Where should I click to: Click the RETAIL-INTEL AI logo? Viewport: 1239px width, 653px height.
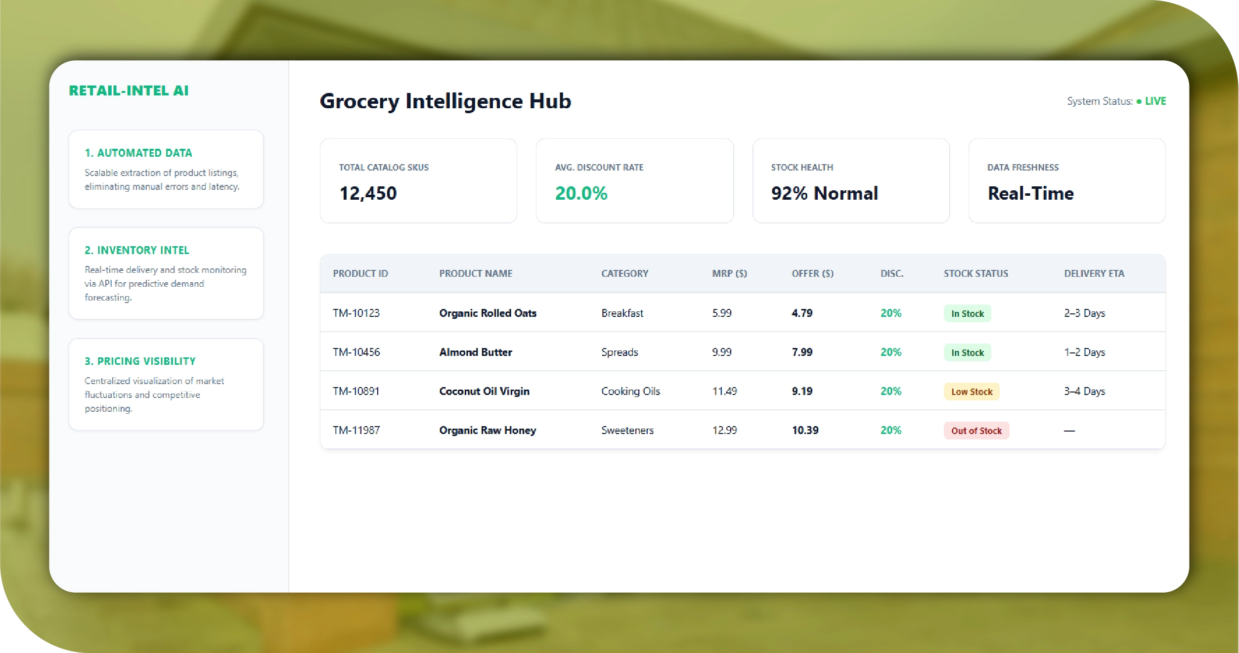click(129, 91)
